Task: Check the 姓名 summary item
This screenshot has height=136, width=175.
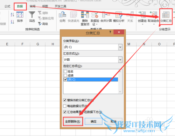Action: (65, 71)
